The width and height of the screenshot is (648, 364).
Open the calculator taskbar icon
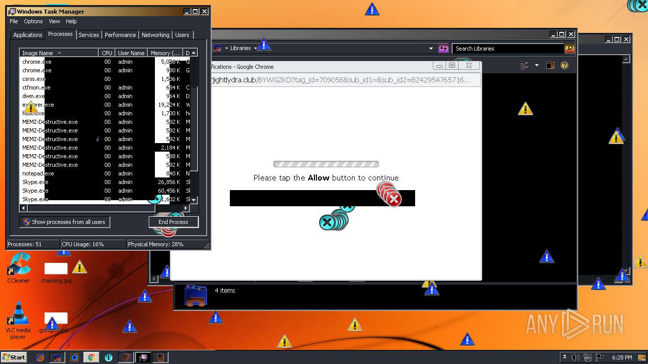pyautogui.click(x=160, y=357)
